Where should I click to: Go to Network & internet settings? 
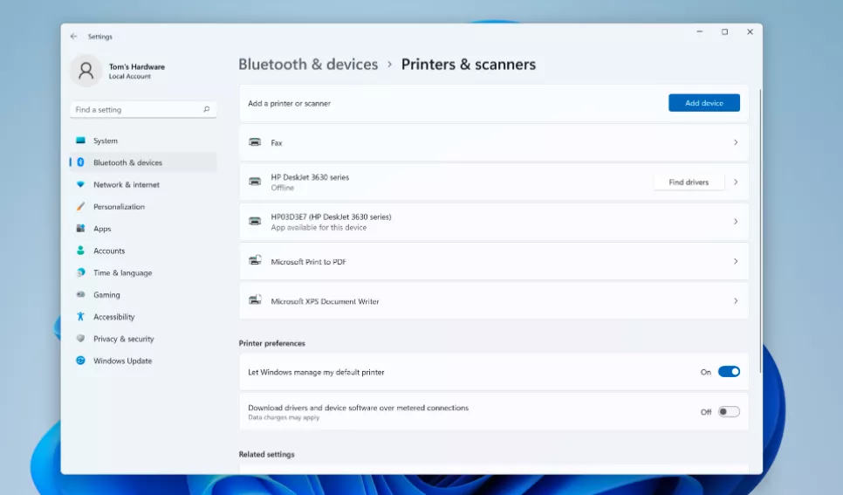pyautogui.click(x=143, y=184)
